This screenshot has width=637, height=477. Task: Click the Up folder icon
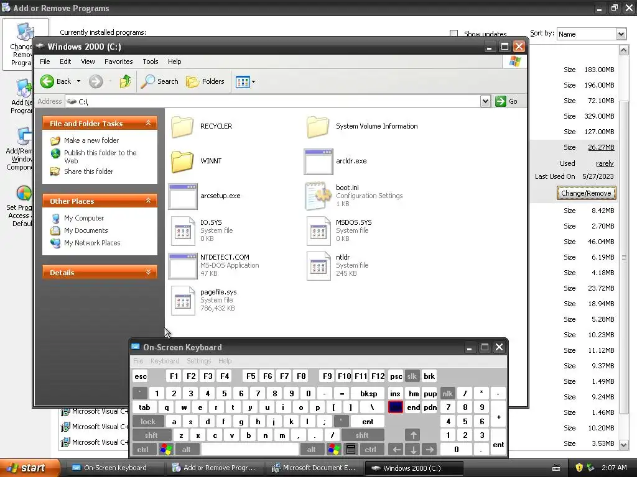click(x=126, y=81)
